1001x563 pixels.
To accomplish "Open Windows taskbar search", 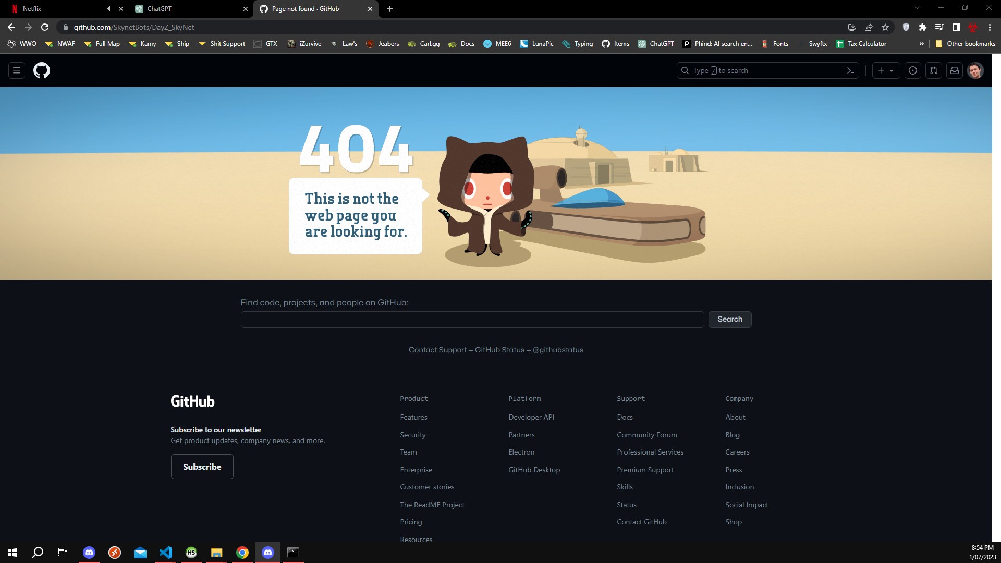I will pyautogui.click(x=38, y=553).
